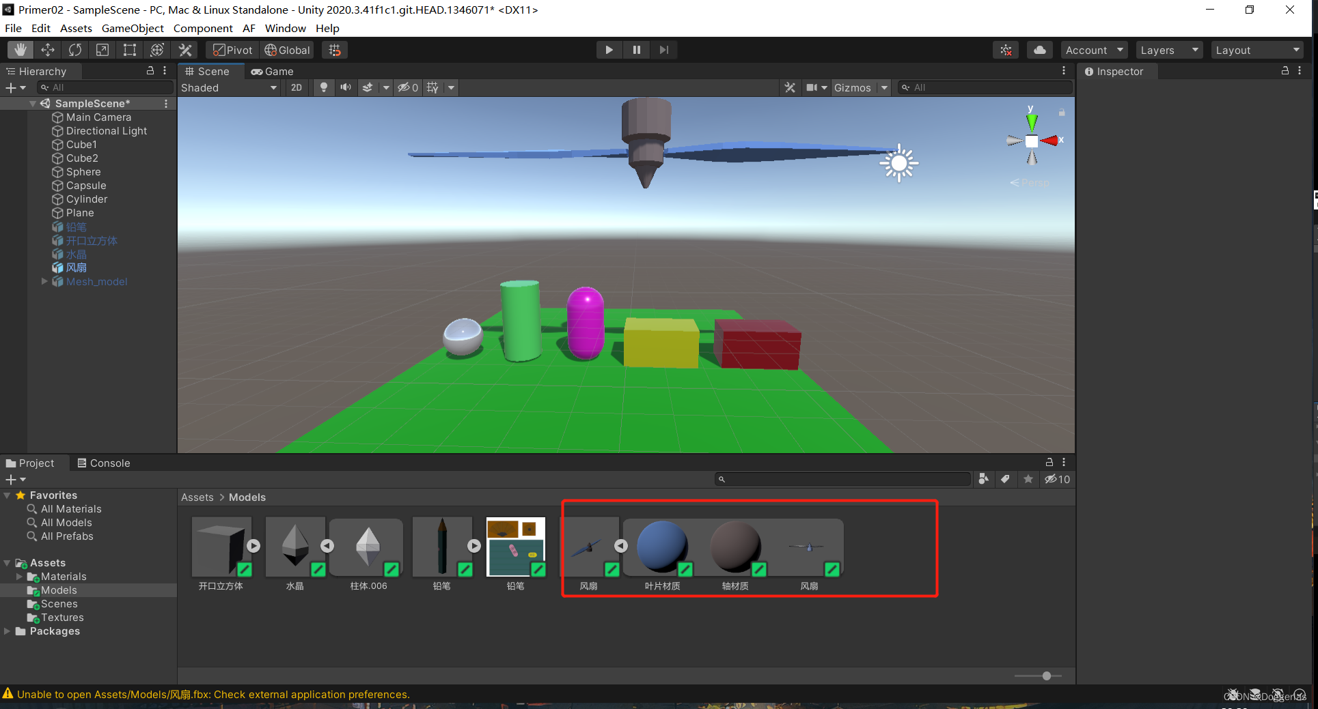Screen dimensions: 1318x709
Task: Open Layers dropdown
Action: [1168, 50]
